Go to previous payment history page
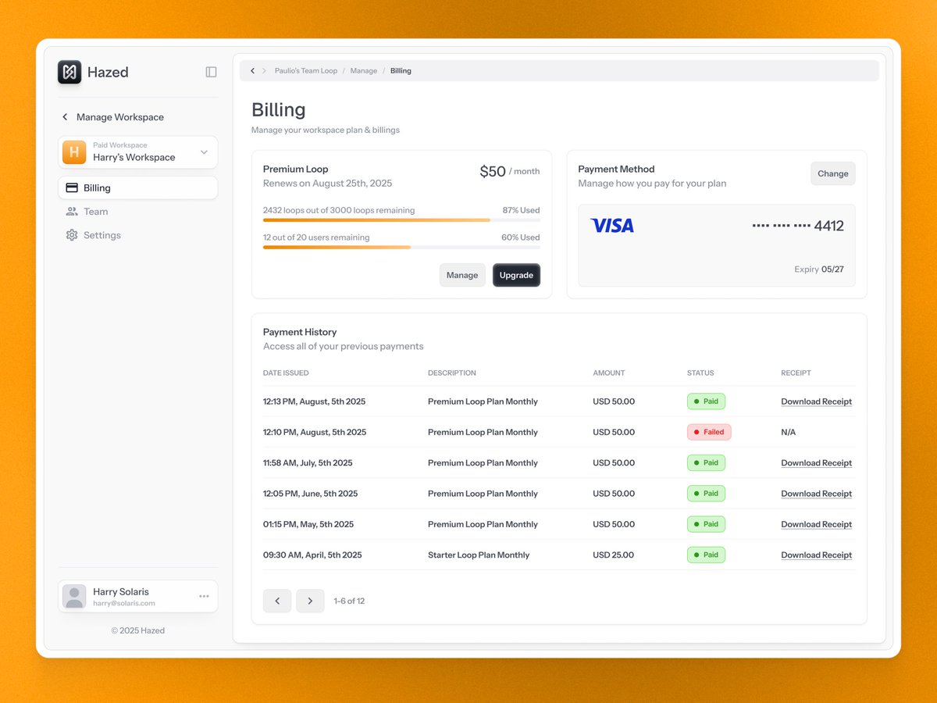Screen dimensions: 937x703 [277, 601]
